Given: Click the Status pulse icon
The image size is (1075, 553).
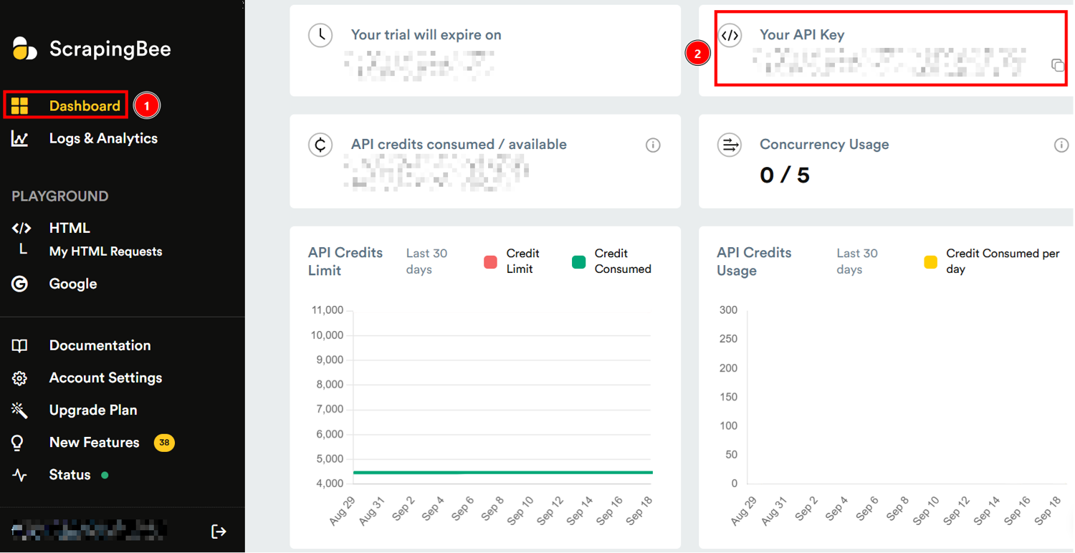Looking at the screenshot, I should tap(19, 475).
